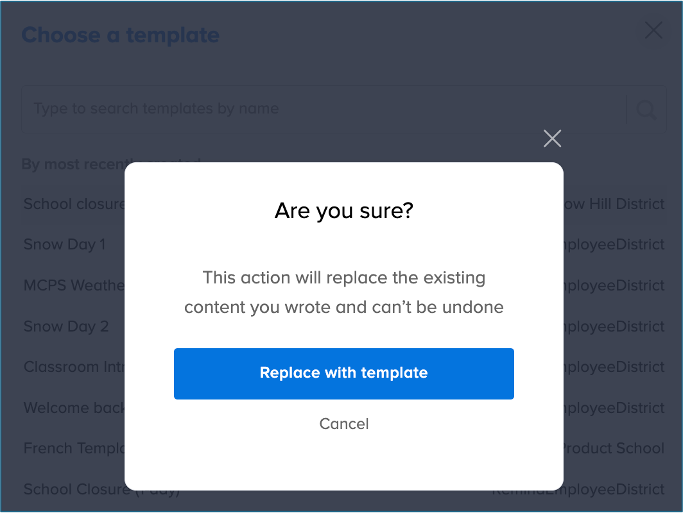Click the Snow Hill District label
Screen dimensions: 683x513
coord(613,204)
